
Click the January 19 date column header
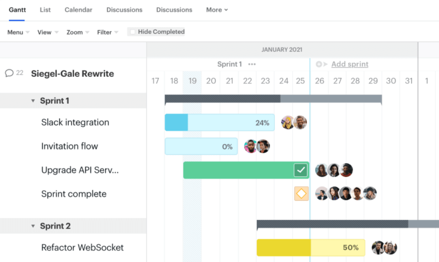coord(192,81)
